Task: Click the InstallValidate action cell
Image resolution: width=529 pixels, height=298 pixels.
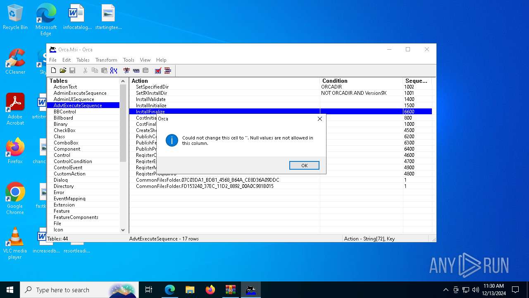Action: (224, 99)
